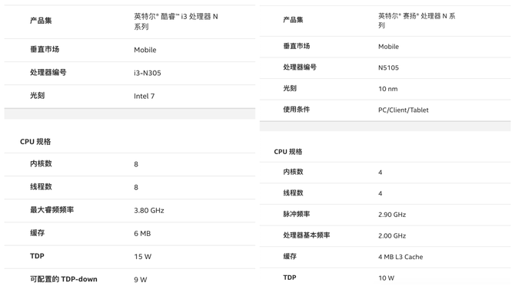Click the 可配置的 TDP-down label
The width and height of the screenshot is (515, 289).
pos(64,279)
